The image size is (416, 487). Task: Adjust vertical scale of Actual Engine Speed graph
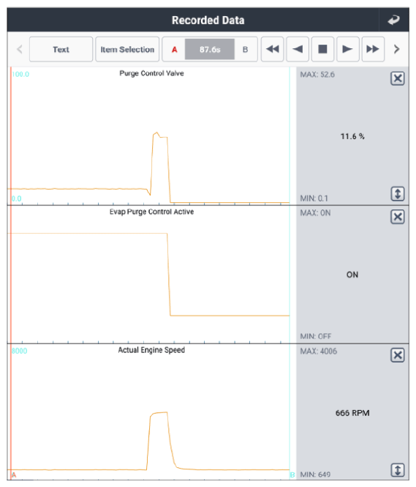pos(398,470)
